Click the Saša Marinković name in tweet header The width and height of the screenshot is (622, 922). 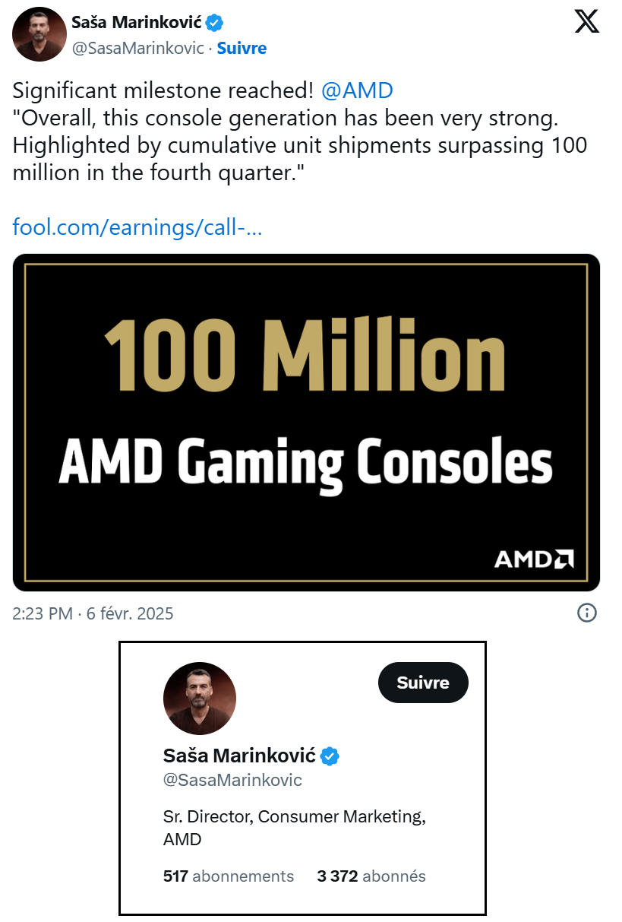[137, 23]
